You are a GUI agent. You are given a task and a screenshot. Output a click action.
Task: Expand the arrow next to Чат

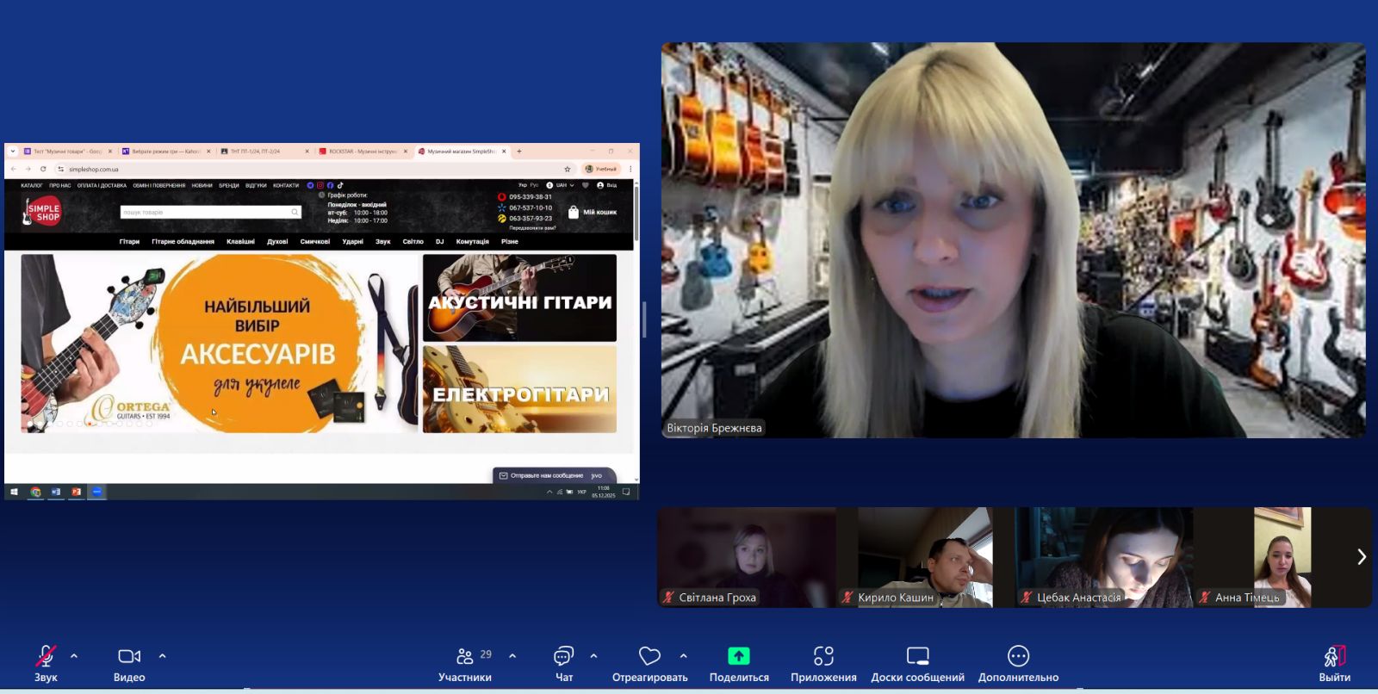pyautogui.click(x=593, y=656)
